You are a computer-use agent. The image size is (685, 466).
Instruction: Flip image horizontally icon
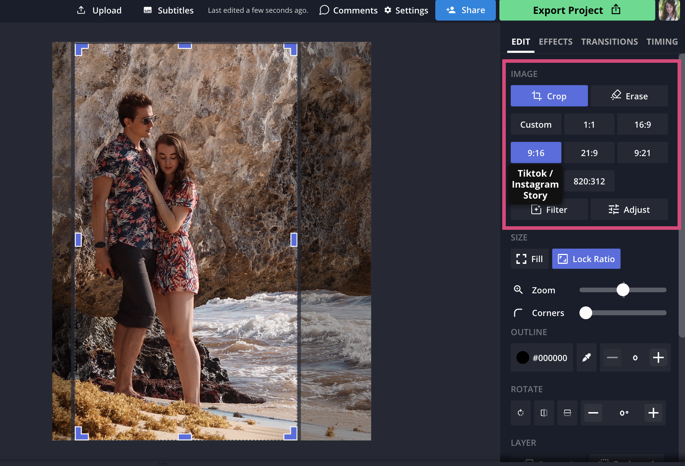(544, 413)
